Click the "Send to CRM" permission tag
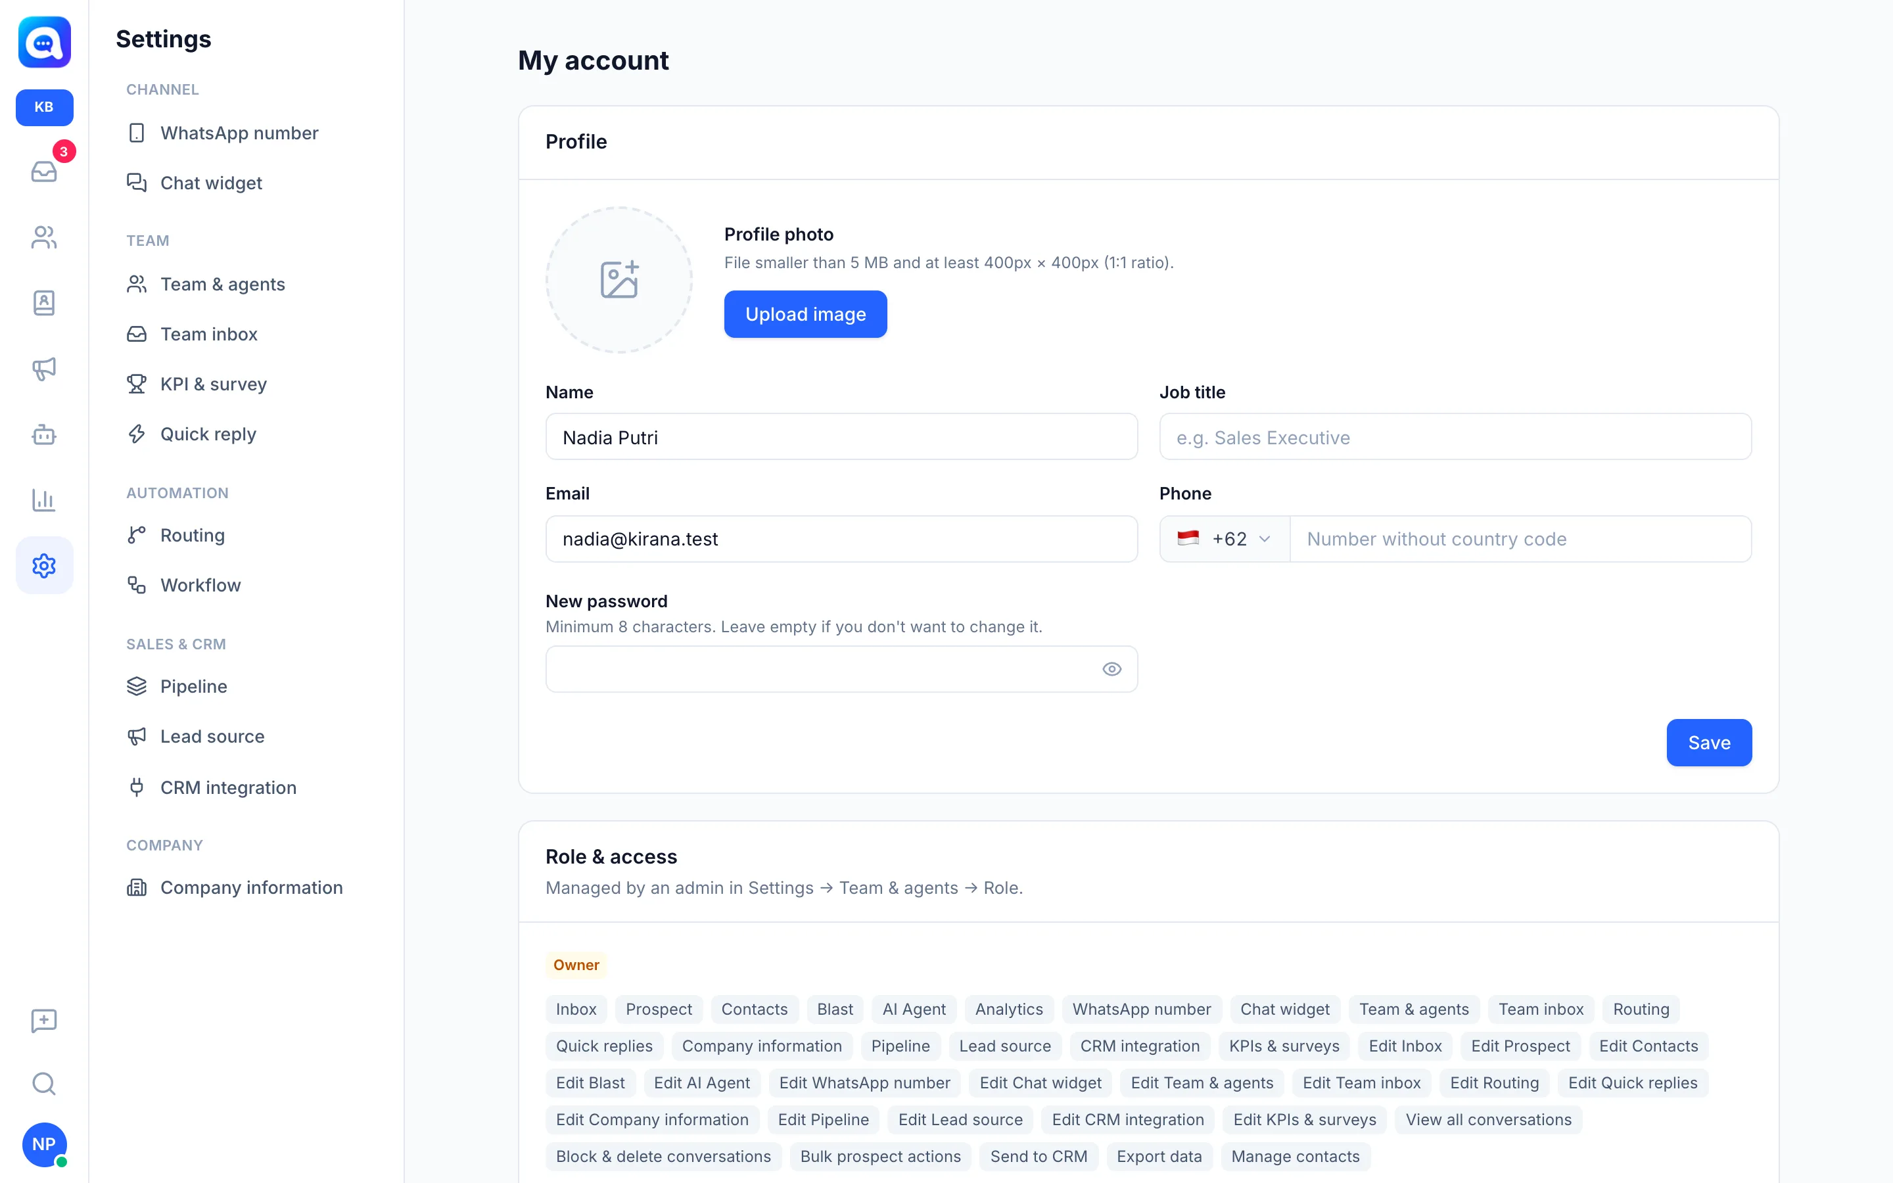The height and width of the screenshot is (1183, 1893). pos(1038,1157)
